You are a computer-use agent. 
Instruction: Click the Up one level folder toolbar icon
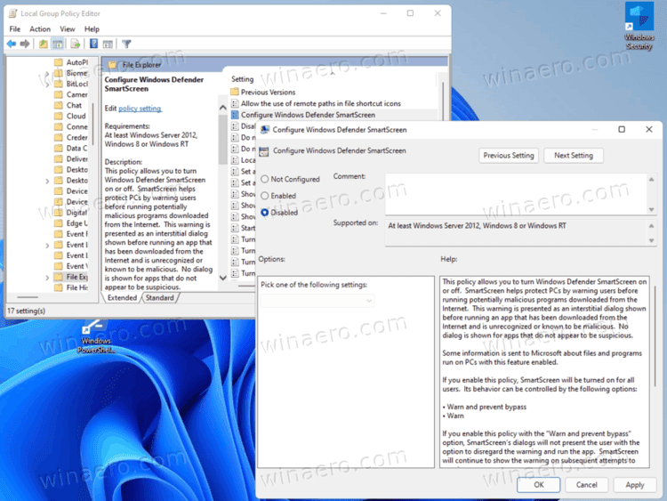tap(43, 44)
